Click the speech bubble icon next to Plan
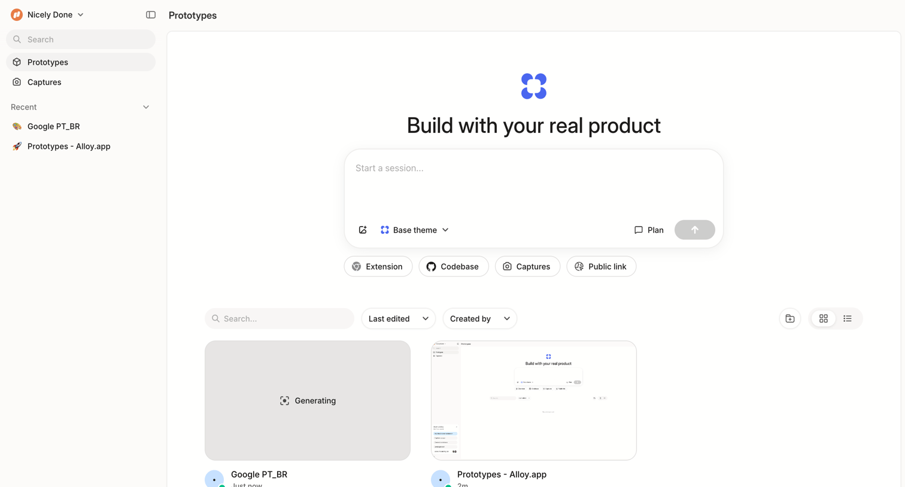Viewport: 905px width, 487px height. click(639, 230)
